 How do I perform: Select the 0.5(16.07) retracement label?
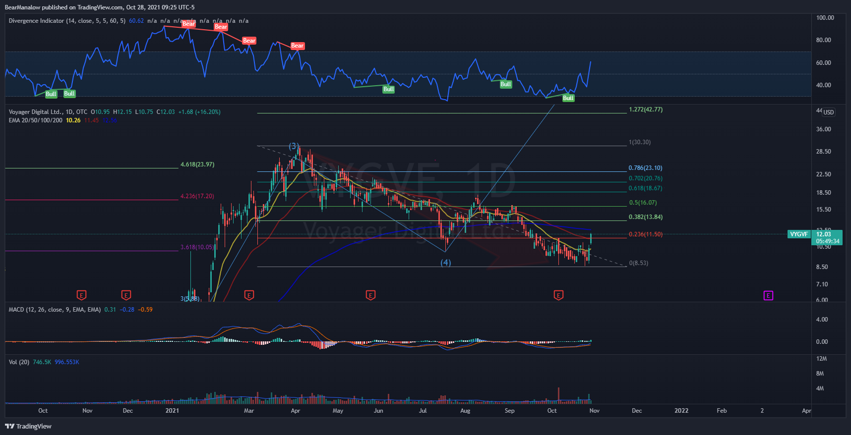coord(643,203)
